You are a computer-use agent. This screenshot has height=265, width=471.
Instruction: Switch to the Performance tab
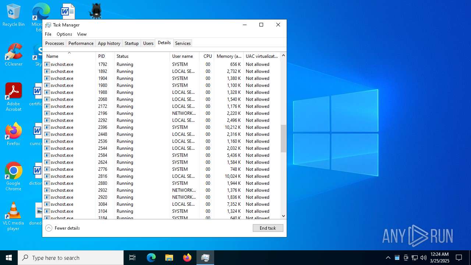pyautogui.click(x=81, y=43)
